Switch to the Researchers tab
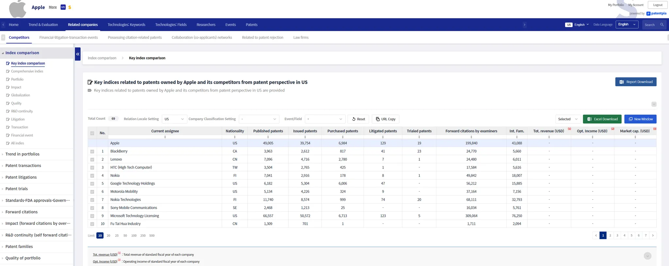Image resolution: width=669 pixels, height=266 pixels. coord(206,25)
